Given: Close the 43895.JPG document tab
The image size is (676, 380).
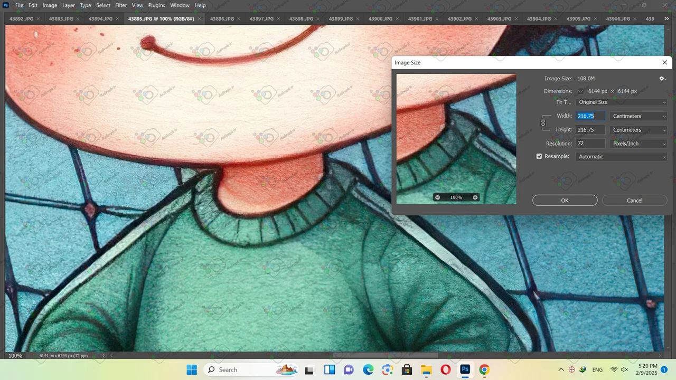Looking at the screenshot, I should pyautogui.click(x=199, y=19).
